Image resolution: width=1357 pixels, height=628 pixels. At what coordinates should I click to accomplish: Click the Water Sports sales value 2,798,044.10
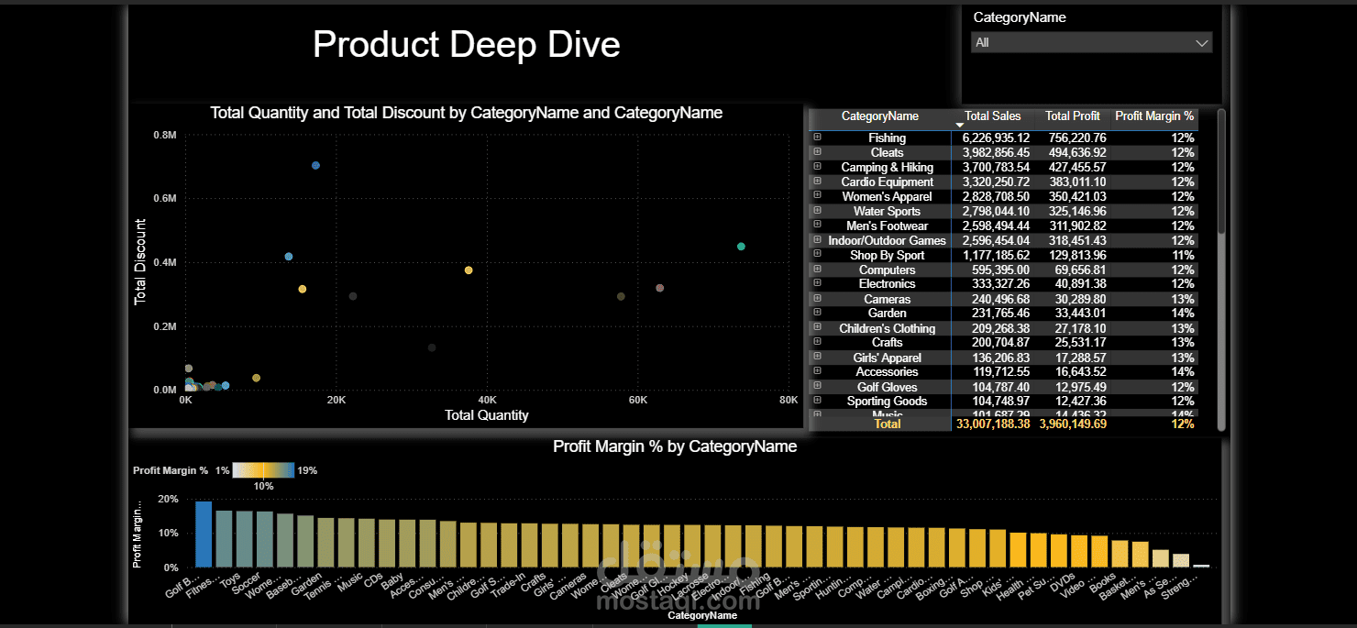click(996, 211)
